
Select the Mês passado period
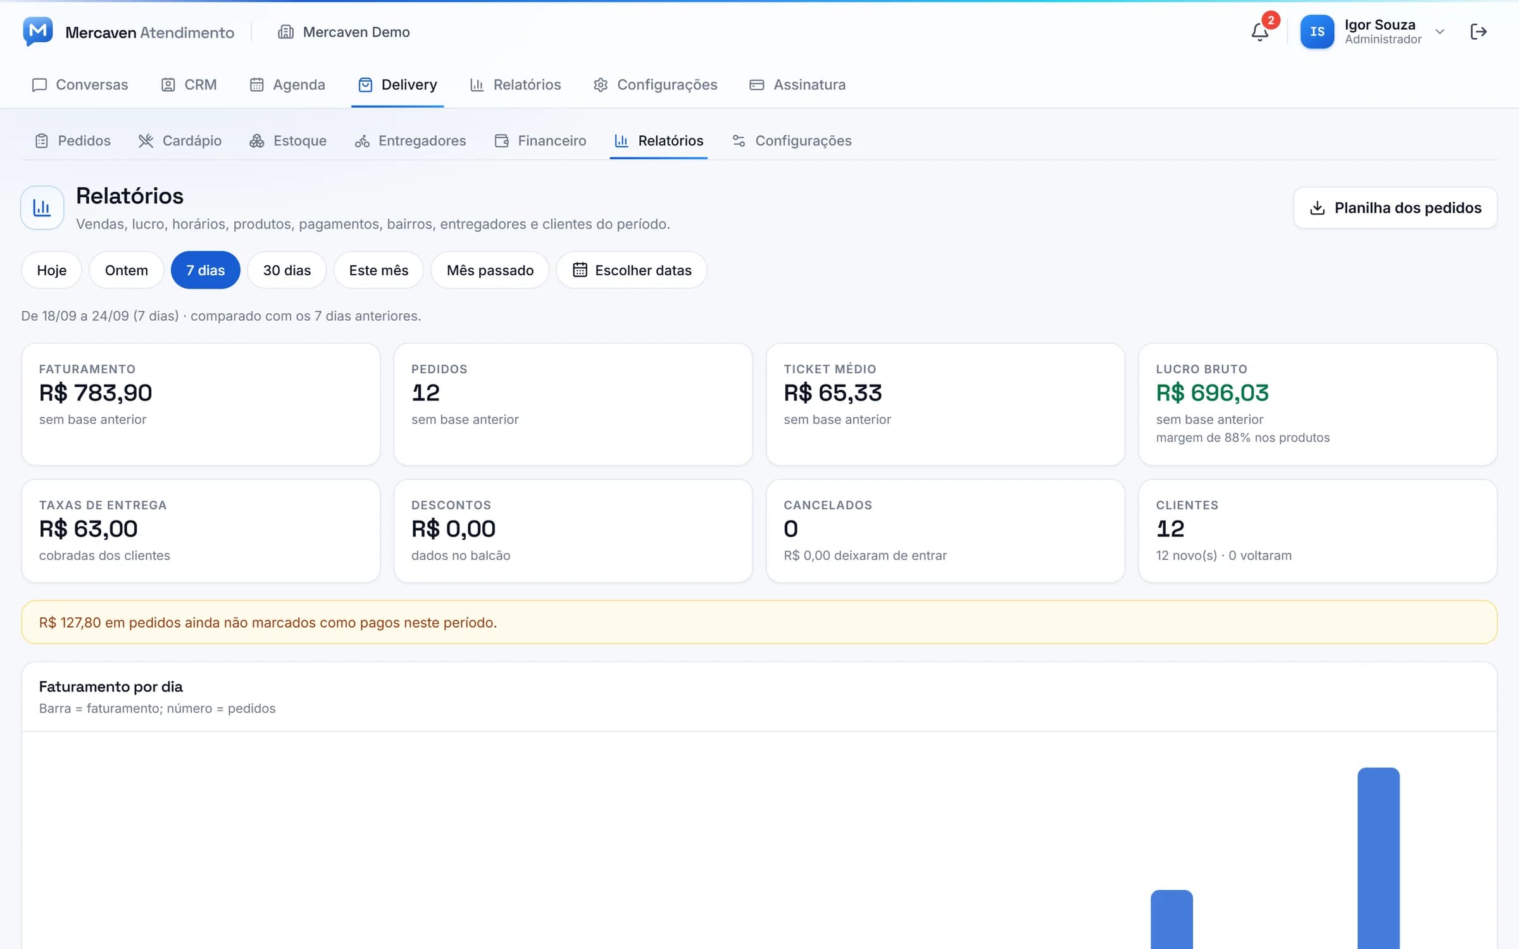point(490,270)
